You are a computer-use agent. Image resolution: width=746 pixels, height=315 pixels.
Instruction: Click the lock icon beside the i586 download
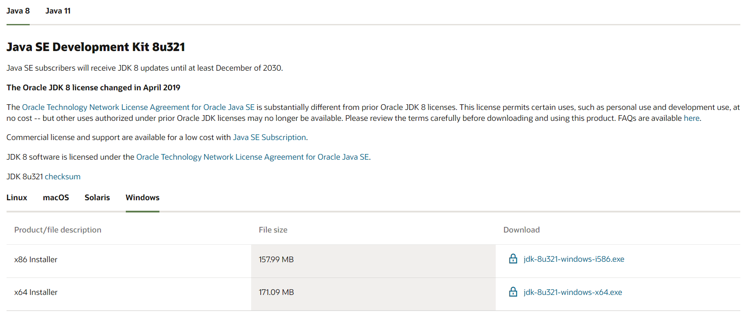point(513,259)
